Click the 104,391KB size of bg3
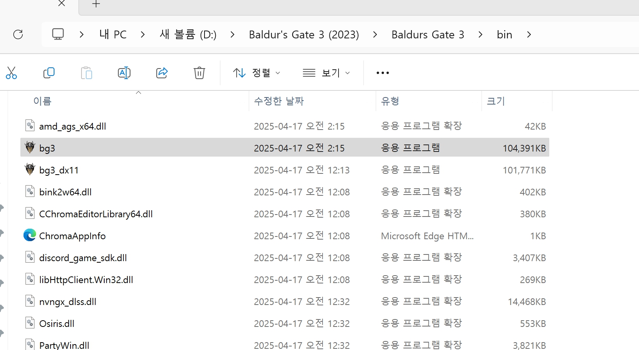639x350 pixels. pyautogui.click(x=524, y=148)
